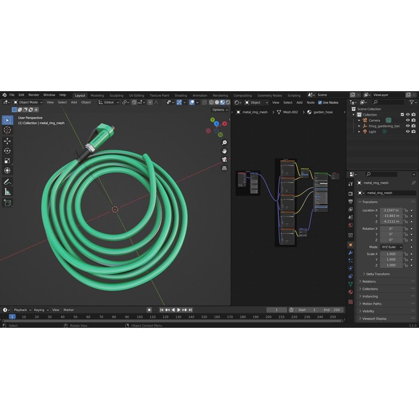Expand the Delta Transform panel
The image size is (419, 419).
[377, 274]
